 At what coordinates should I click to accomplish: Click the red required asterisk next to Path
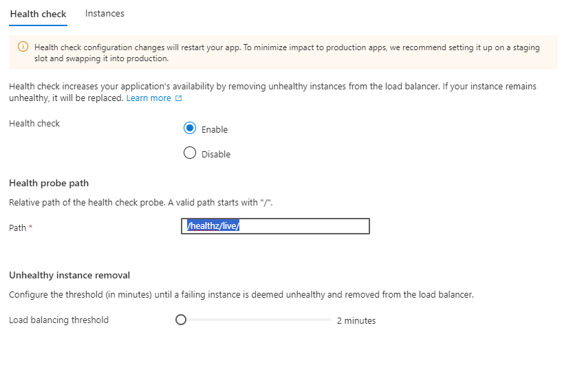pyautogui.click(x=31, y=227)
